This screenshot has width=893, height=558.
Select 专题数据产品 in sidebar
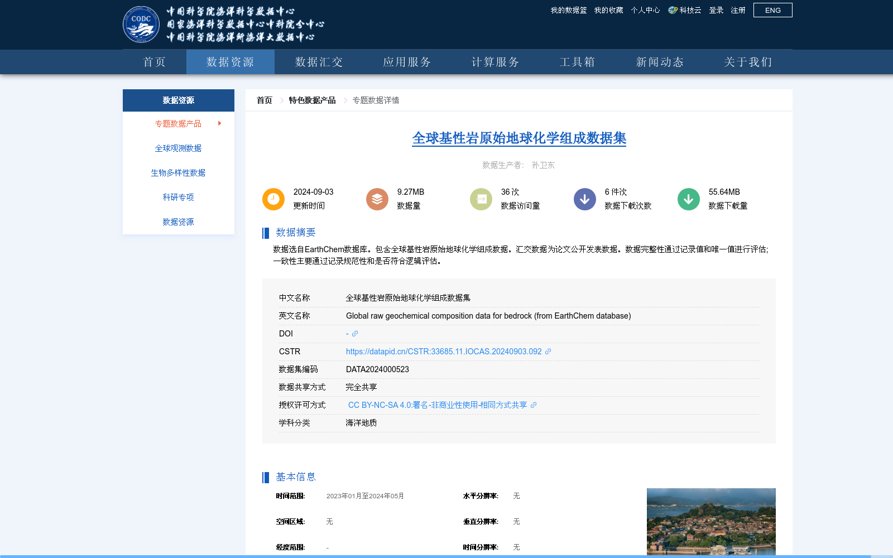coord(178,123)
